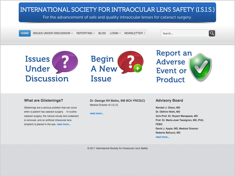Click inside the Search text field
Viewport: 235px width, 176px height.
coord(184,33)
